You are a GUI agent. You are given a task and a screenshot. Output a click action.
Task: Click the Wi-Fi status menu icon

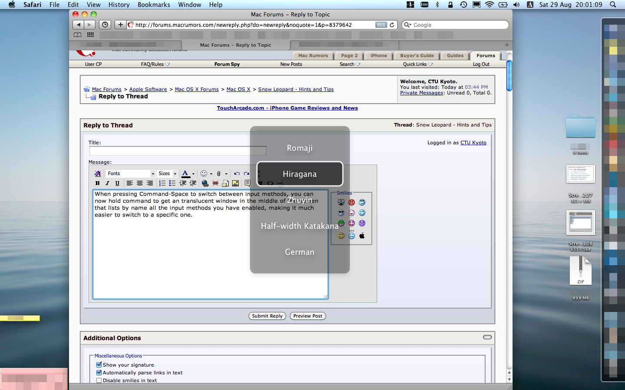pyautogui.click(x=489, y=4)
